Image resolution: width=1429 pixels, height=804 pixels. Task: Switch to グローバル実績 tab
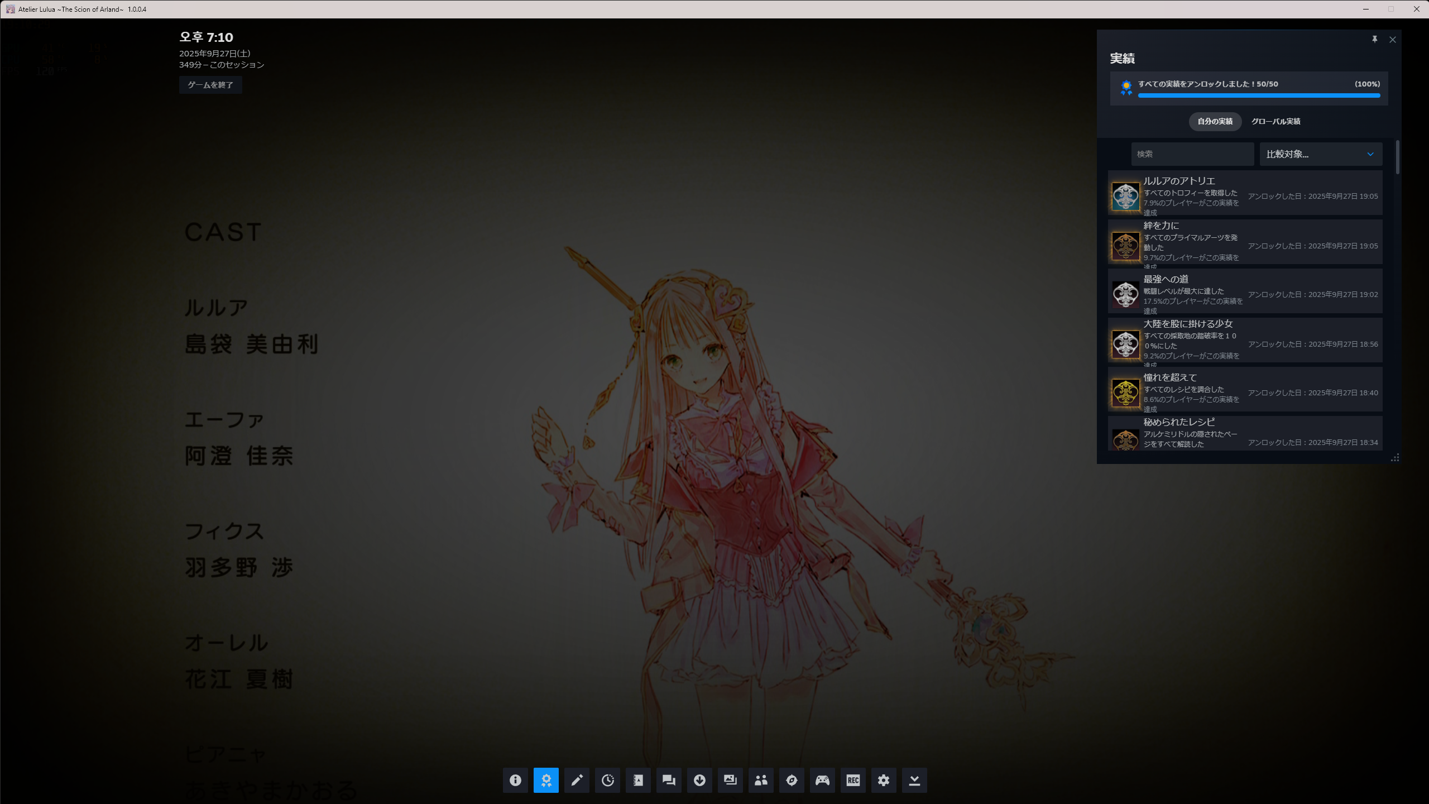1275,121
